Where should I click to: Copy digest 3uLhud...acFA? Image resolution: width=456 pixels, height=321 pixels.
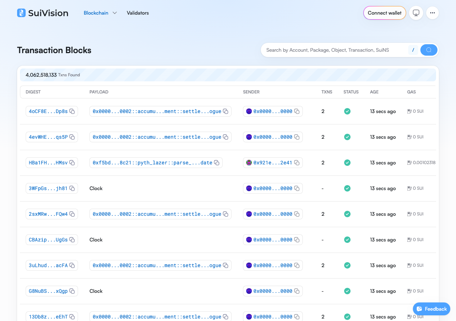click(x=72, y=265)
